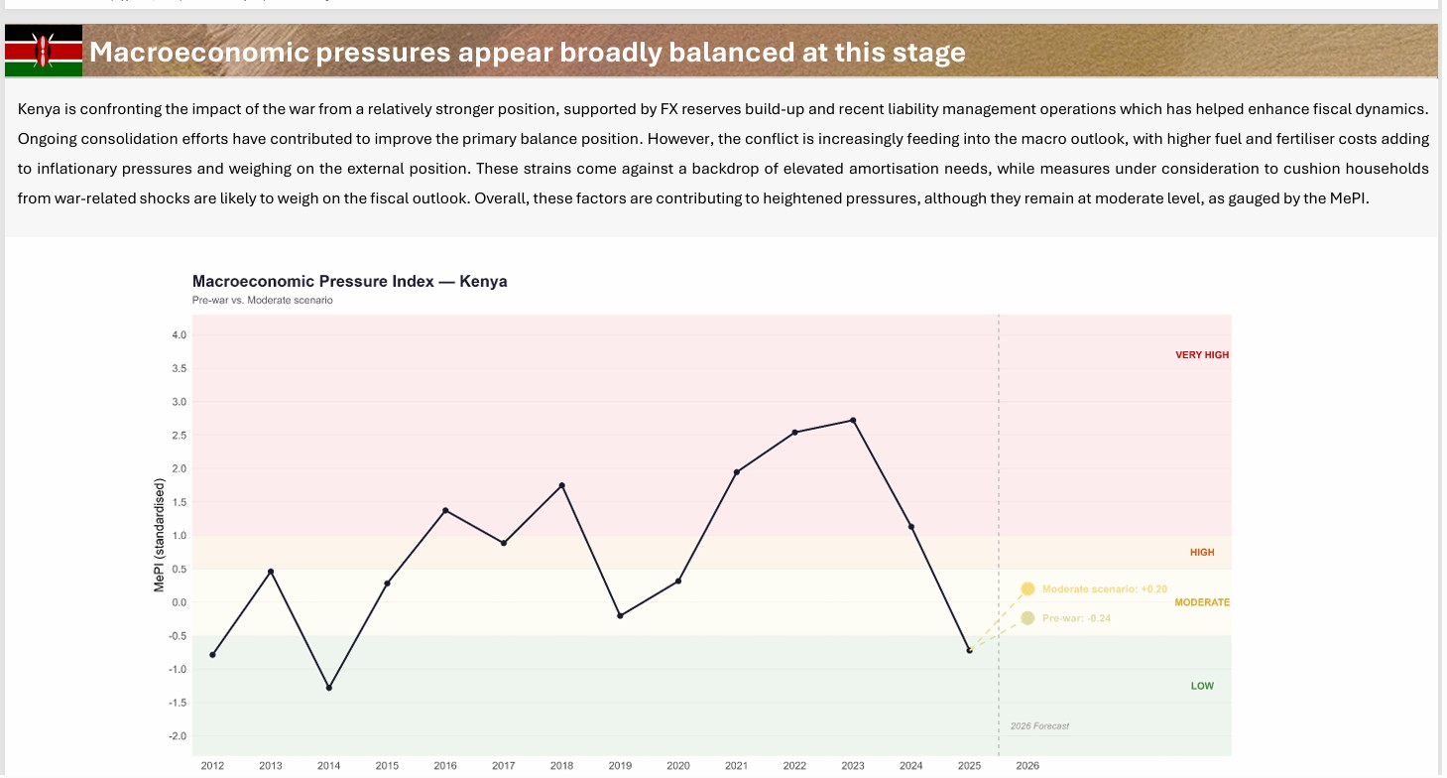Select the 2014 lowest data point
The image size is (1447, 778).
click(329, 688)
